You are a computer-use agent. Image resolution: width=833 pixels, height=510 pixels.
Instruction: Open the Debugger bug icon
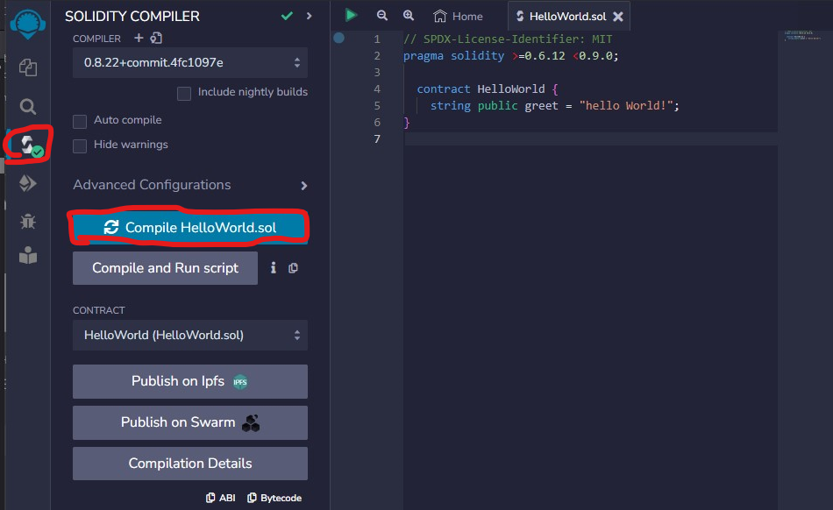(28, 221)
